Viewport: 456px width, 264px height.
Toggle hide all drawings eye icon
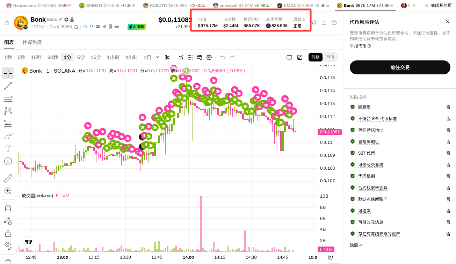click(x=8, y=244)
